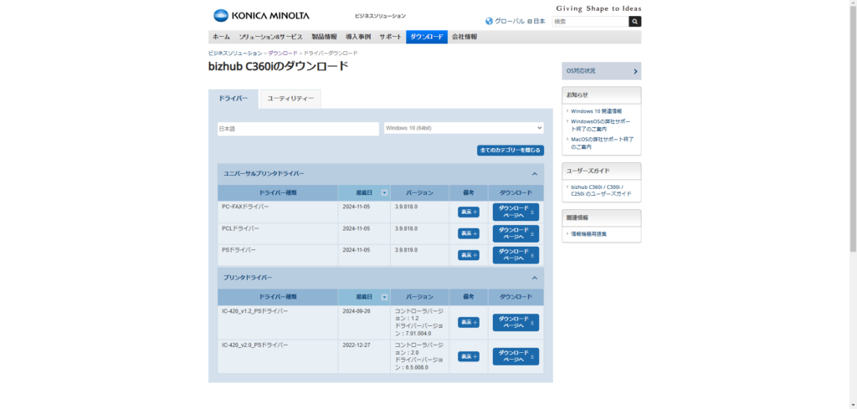Collapse the ユニバーサルプリンタドライバー section
The width and height of the screenshot is (857, 409).
click(x=535, y=174)
